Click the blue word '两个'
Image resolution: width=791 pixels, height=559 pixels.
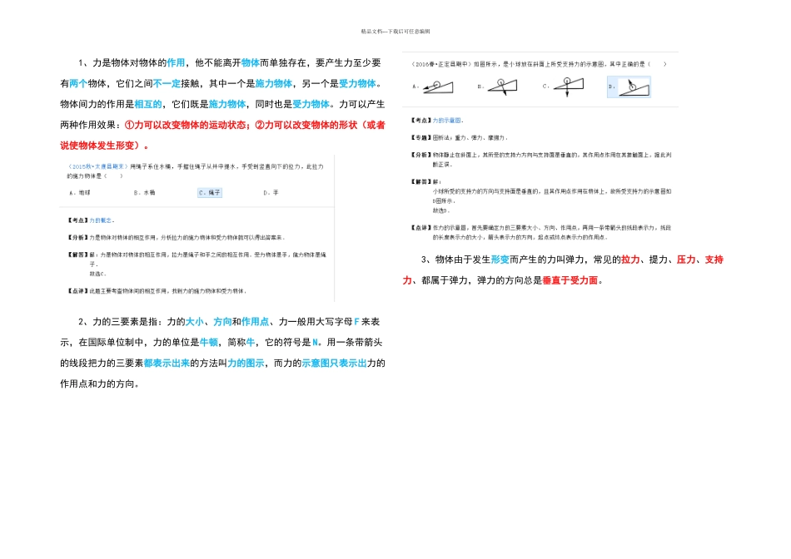click(78, 83)
